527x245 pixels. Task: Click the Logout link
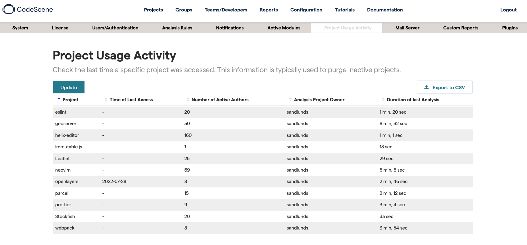click(508, 10)
